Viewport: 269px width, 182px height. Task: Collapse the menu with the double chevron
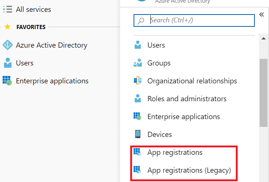coord(262,14)
